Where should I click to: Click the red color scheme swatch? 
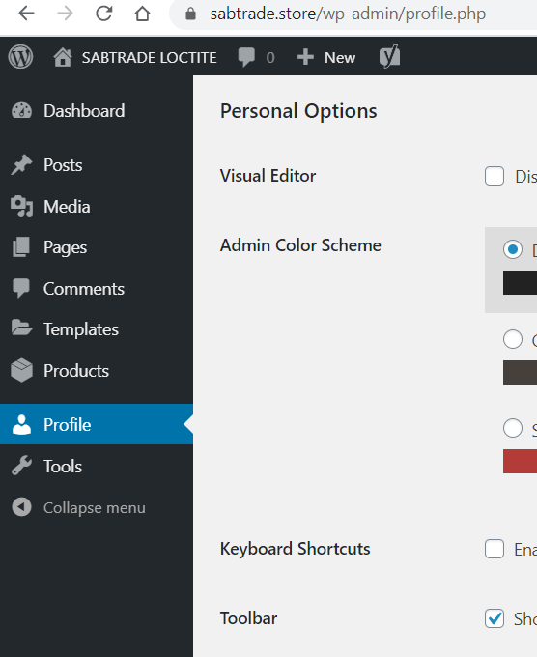click(520, 461)
